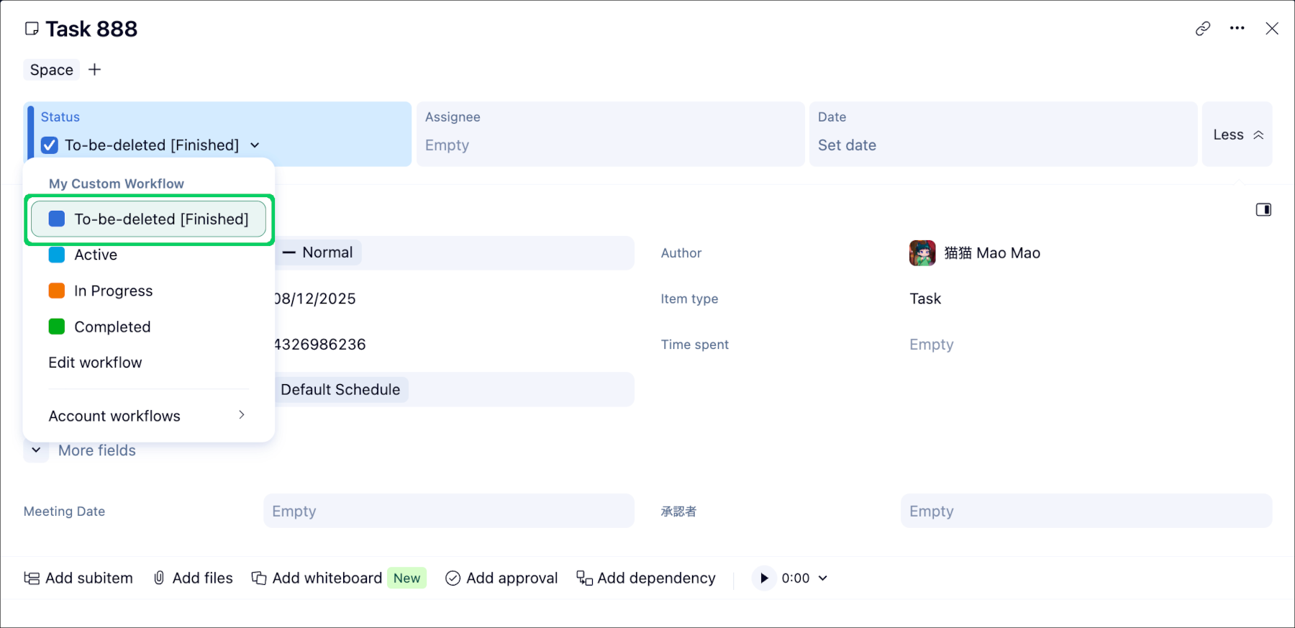
Task: Close the Task 888 panel
Action: pos(1271,29)
